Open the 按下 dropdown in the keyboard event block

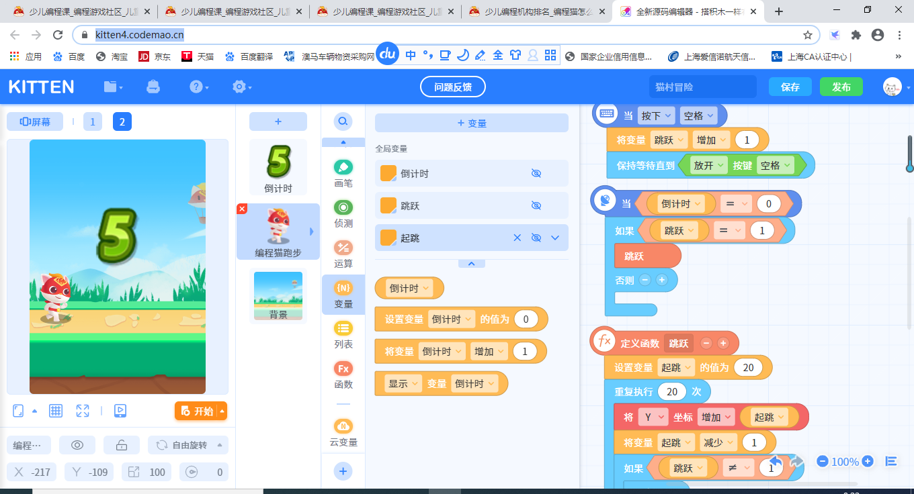pyautogui.click(x=657, y=115)
